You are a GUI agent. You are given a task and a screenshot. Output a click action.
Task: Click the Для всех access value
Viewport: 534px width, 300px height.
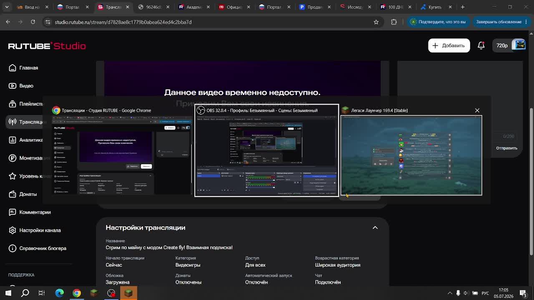(x=255, y=265)
